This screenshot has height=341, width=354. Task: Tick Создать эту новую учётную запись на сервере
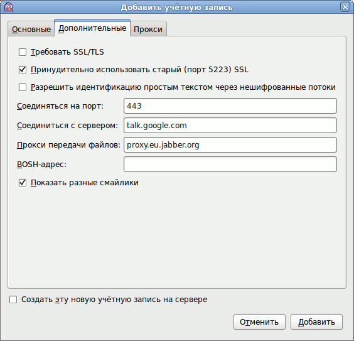(13, 300)
